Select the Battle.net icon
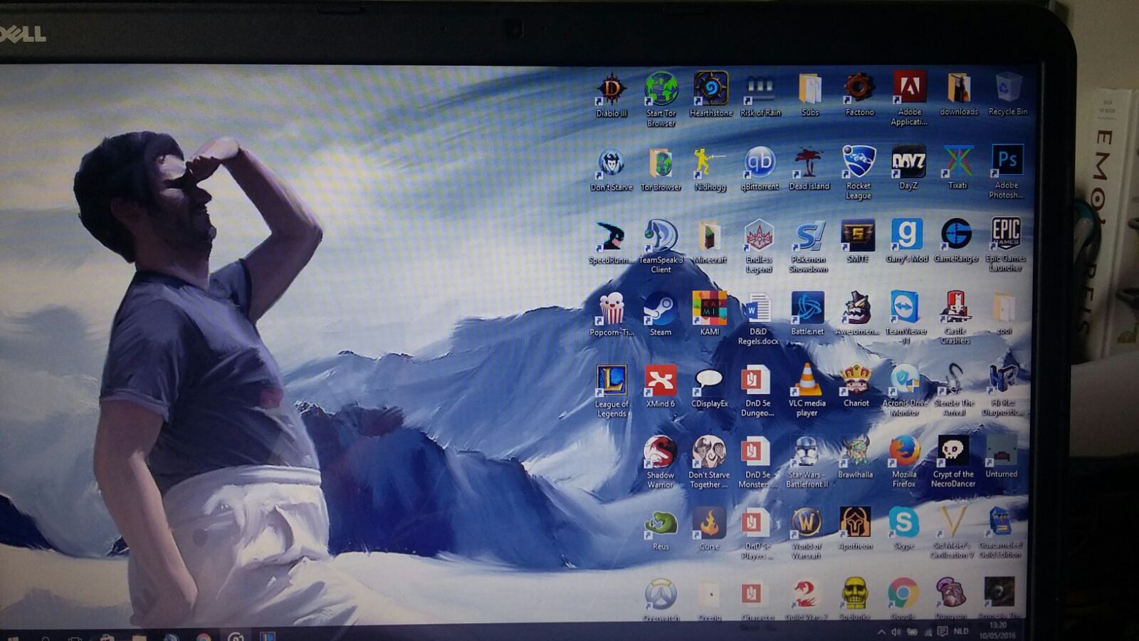 pyautogui.click(x=807, y=308)
